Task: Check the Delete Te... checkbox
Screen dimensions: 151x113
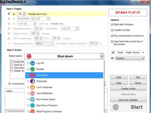Action: click(12, 71)
